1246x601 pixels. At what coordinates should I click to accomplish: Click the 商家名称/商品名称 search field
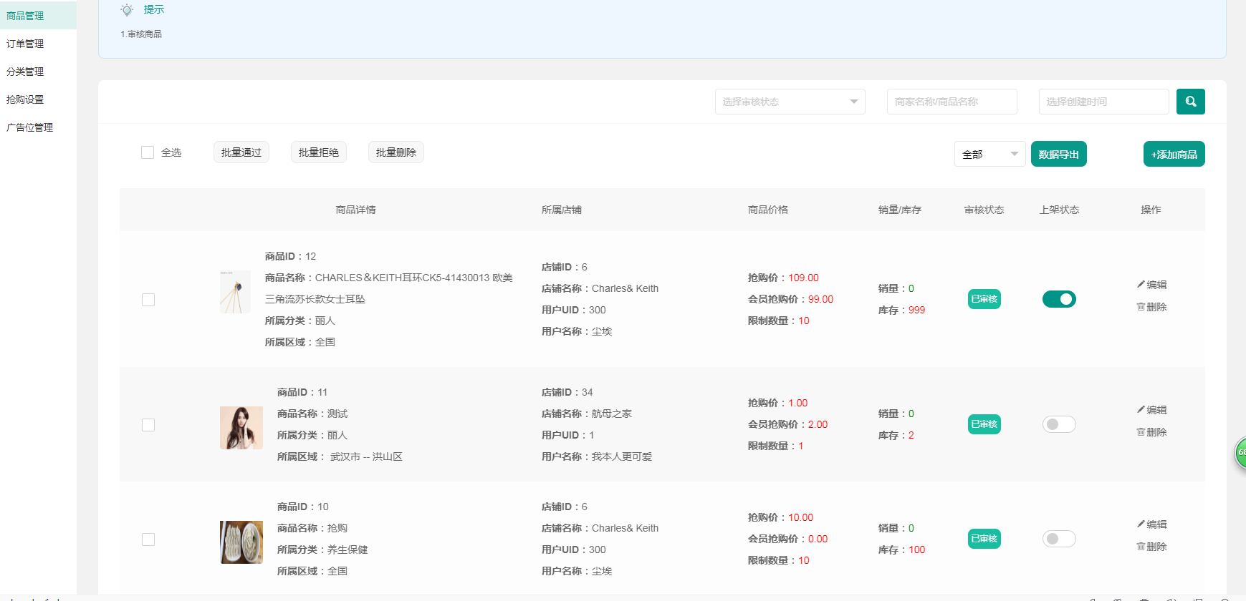pyautogui.click(x=952, y=102)
